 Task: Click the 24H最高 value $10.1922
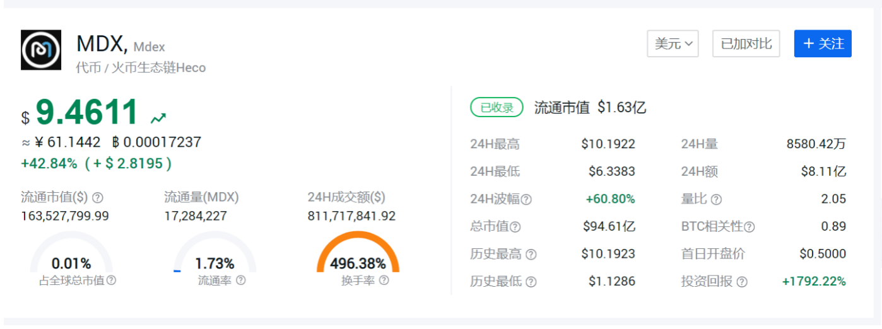(608, 144)
